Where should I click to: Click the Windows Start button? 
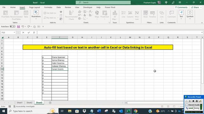pos(4,111)
